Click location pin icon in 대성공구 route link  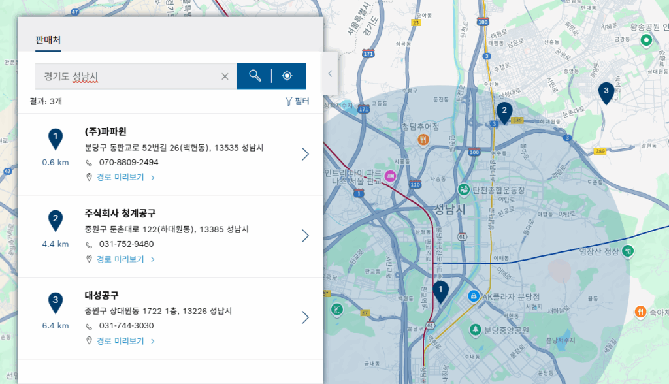[x=89, y=340]
